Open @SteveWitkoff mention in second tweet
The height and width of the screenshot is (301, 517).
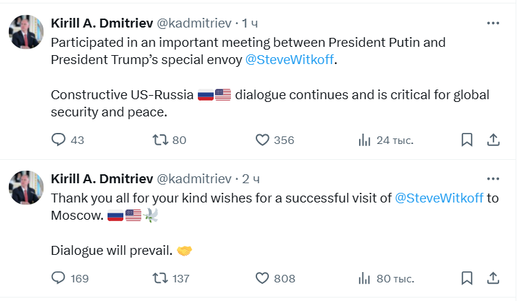(439, 198)
